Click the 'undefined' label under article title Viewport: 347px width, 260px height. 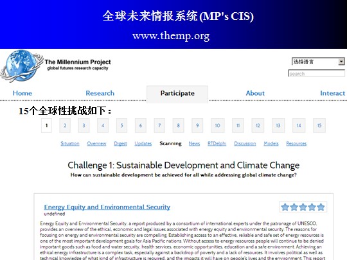pyautogui.click(x=55, y=214)
